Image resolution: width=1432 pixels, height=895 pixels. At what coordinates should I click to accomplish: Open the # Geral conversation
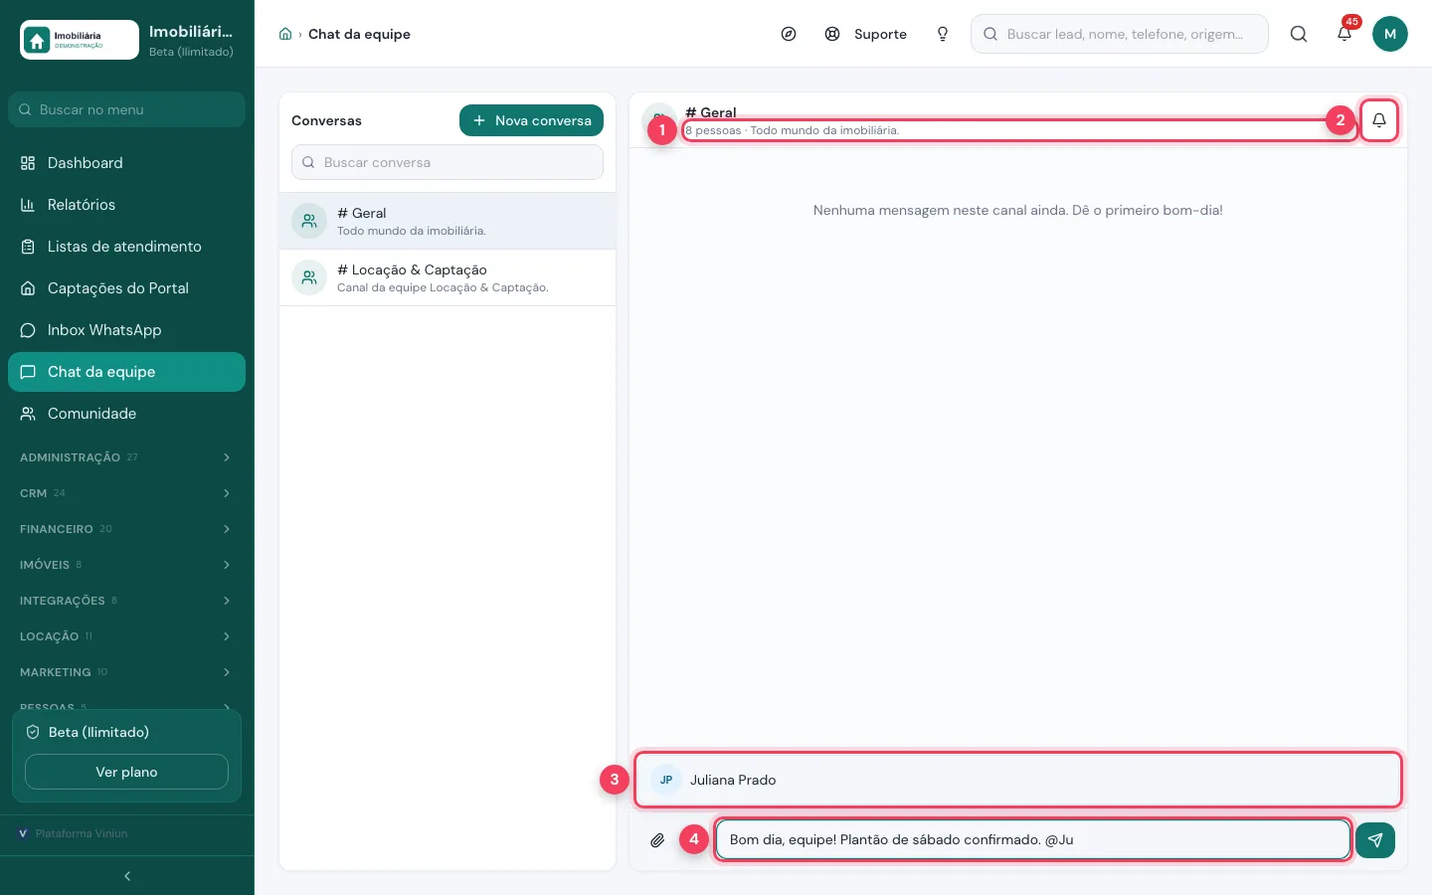[447, 221]
